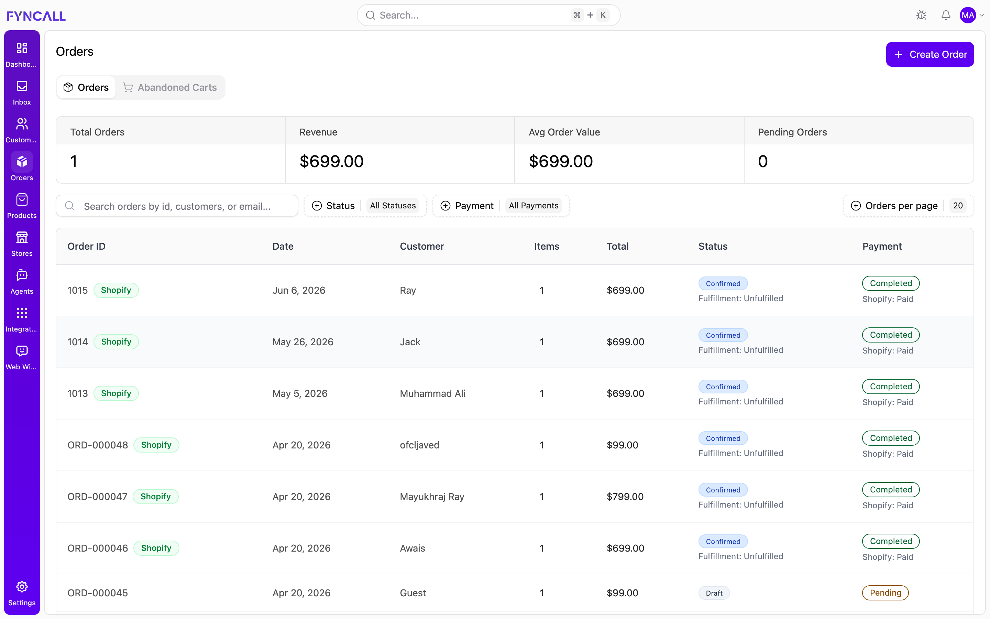Viewport: 990px width, 619px height.
Task: Open the Inbox sidebar icon
Action: pyautogui.click(x=22, y=86)
